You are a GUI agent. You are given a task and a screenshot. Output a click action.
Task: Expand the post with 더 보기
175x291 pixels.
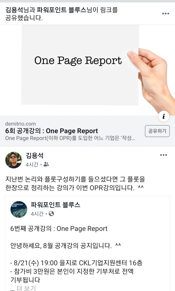tap(26, 288)
